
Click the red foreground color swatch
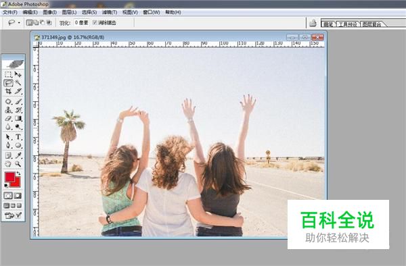click(x=9, y=177)
